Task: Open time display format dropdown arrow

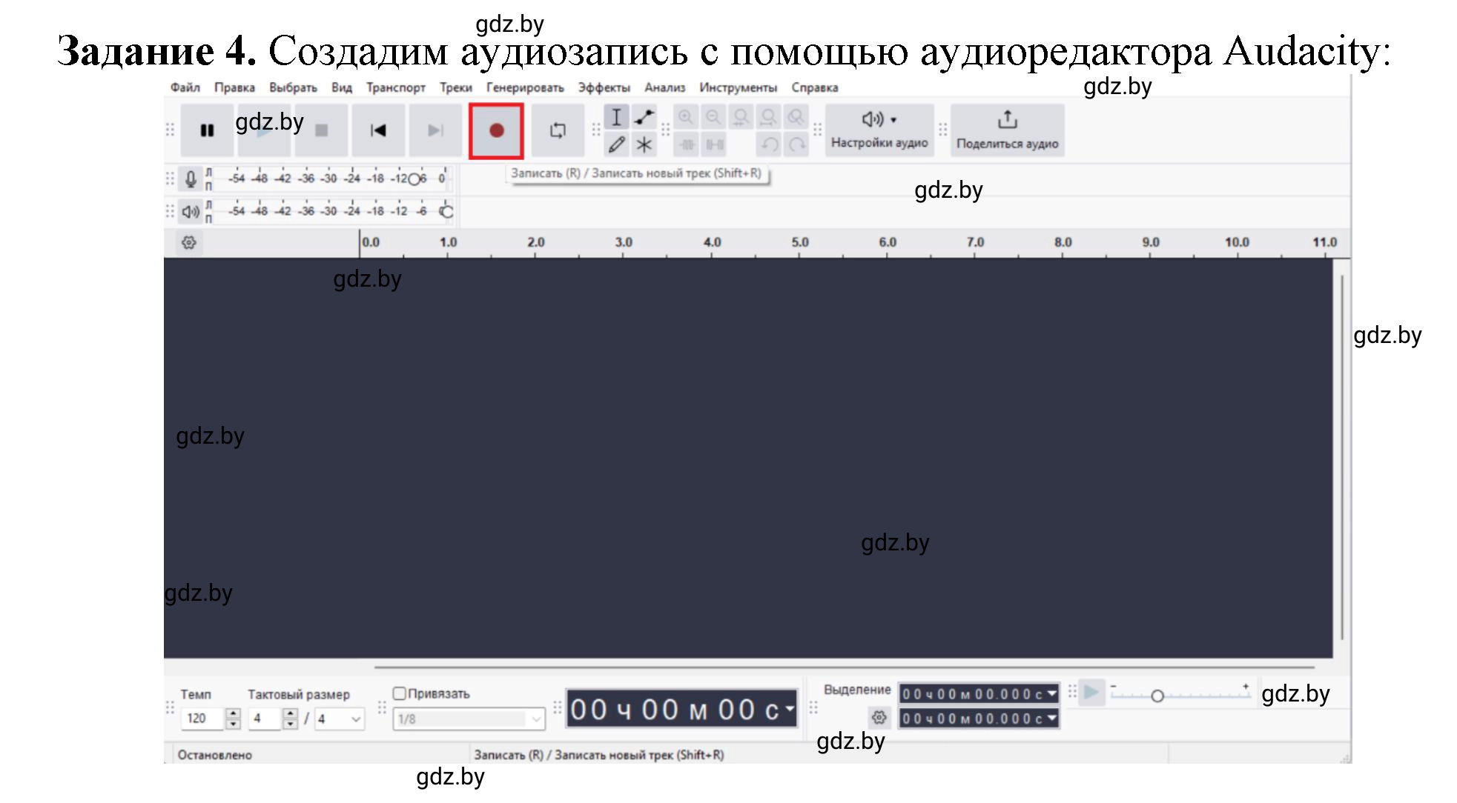Action: coord(790,708)
